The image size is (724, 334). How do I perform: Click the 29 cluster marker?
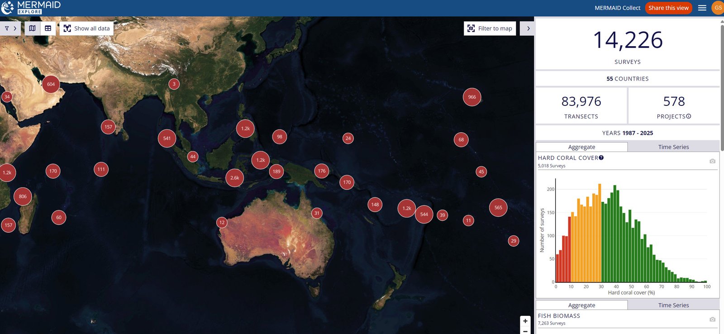[514, 241]
